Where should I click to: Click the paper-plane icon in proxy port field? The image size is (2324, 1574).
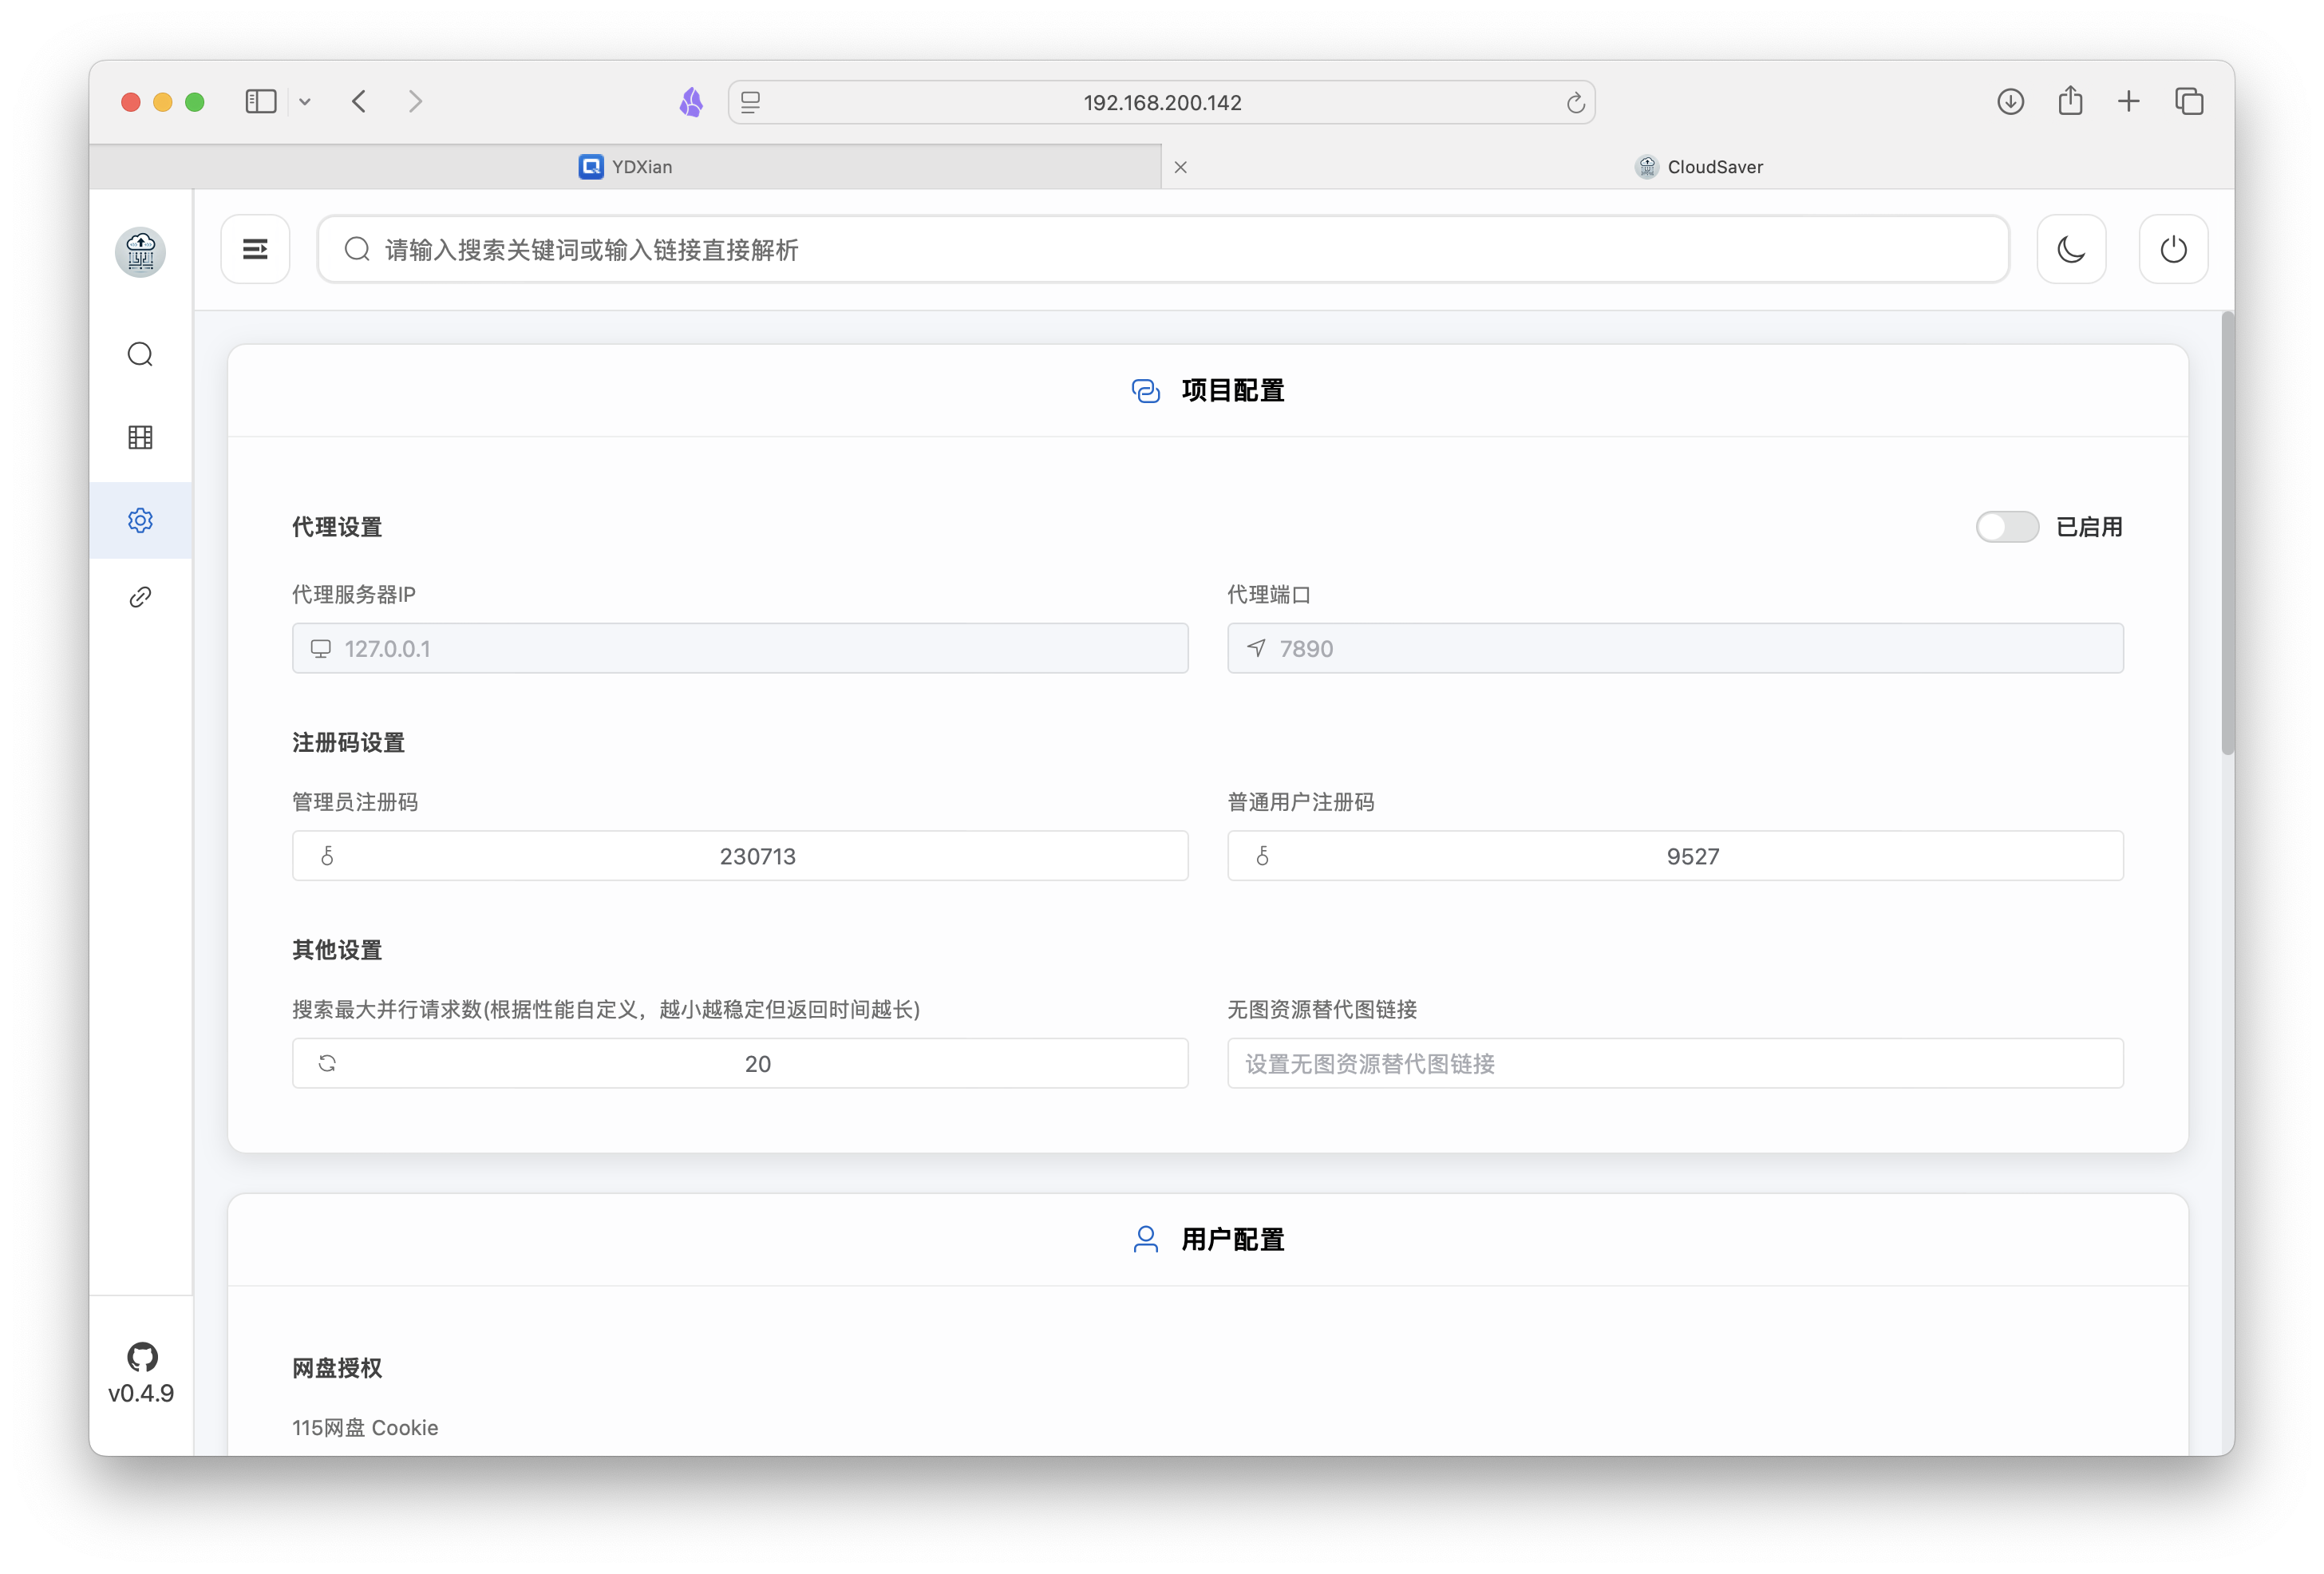point(1256,649)
